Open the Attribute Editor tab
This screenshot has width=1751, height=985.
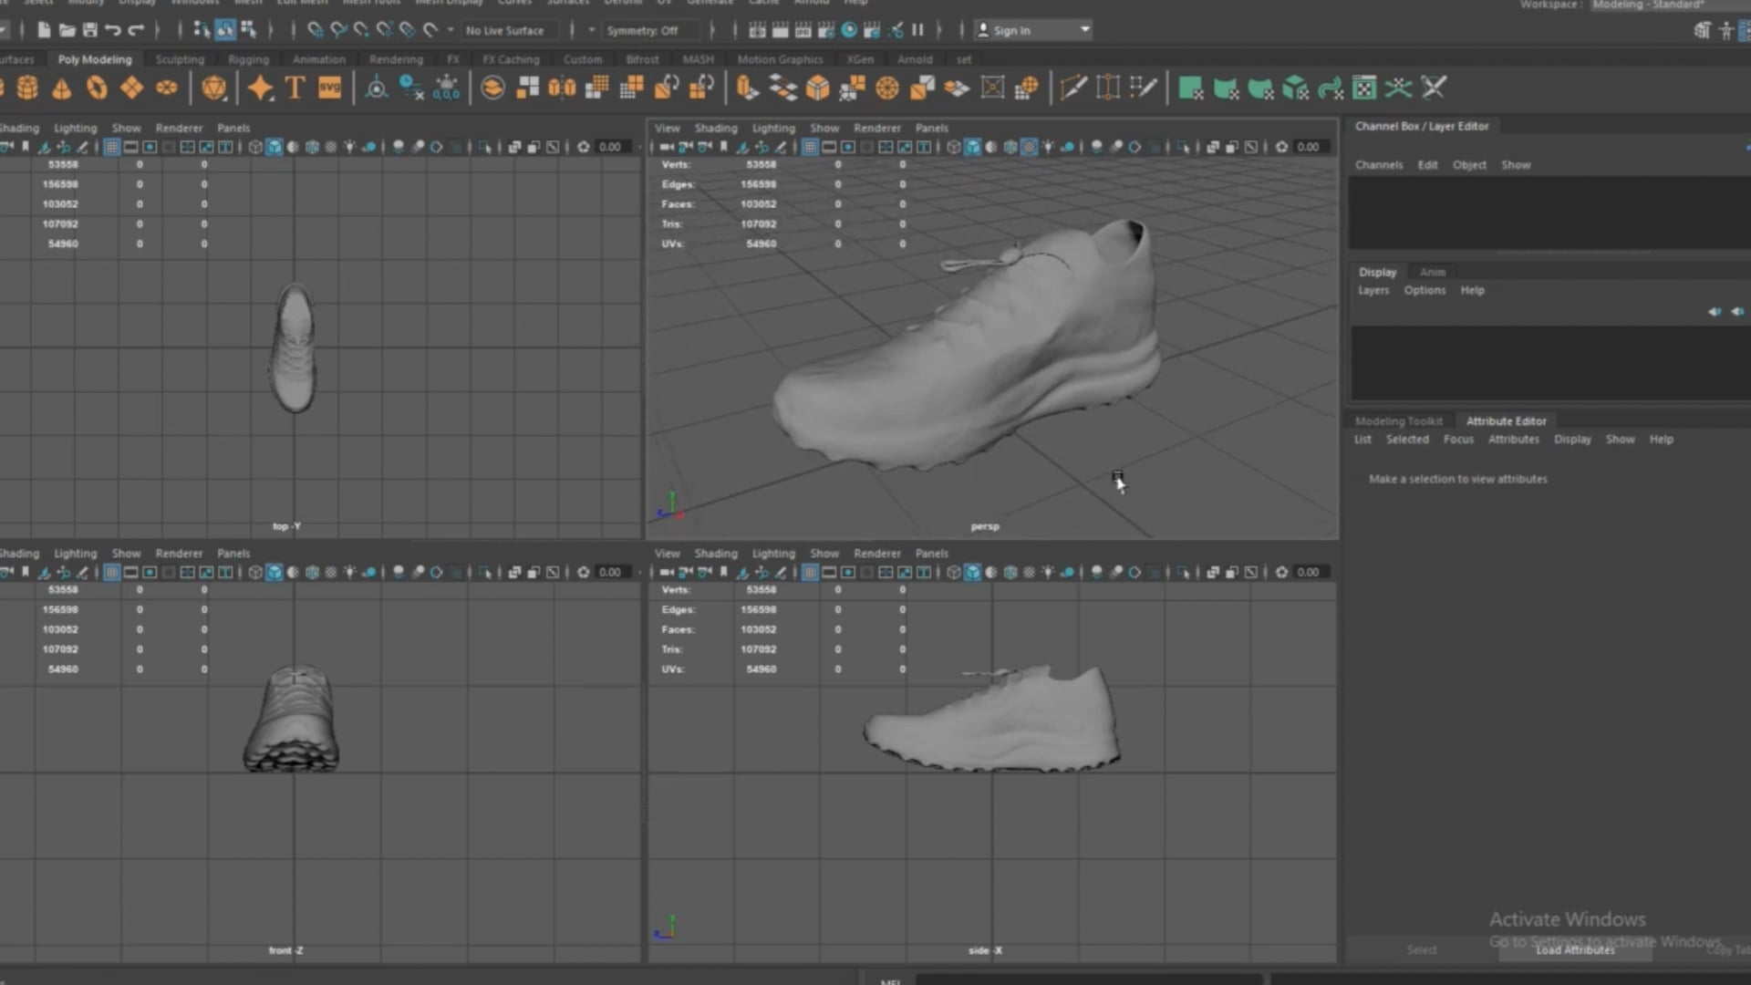(x=1506, y=421)
